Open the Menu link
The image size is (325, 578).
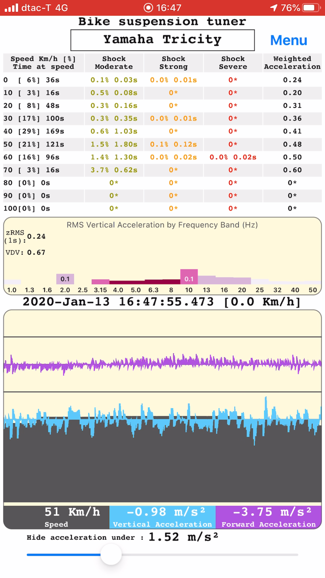pos(289,40)
